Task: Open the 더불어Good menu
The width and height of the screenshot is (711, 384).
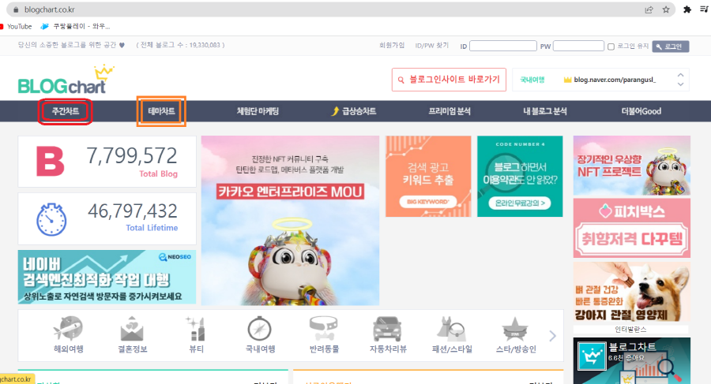Action: (641, 111)
